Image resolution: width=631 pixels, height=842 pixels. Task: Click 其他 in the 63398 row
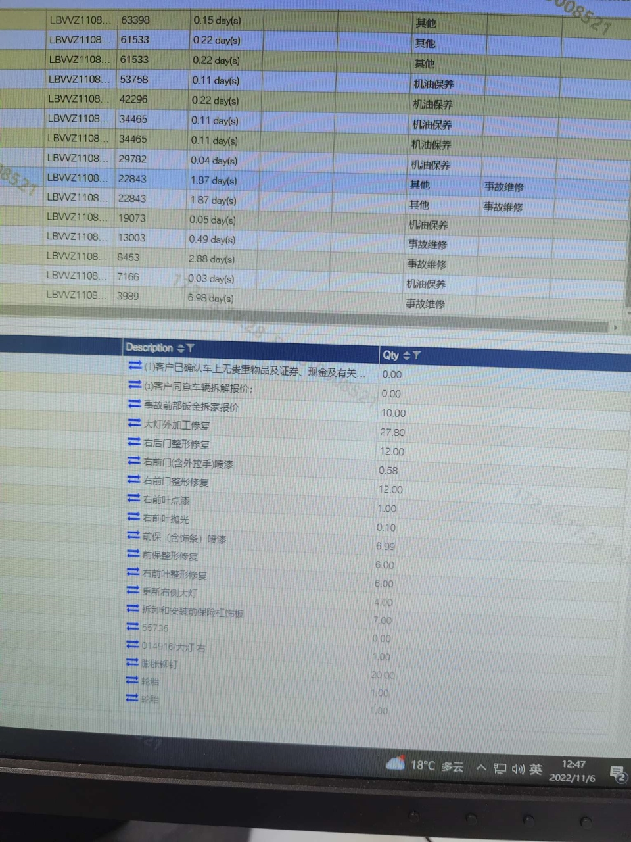point(426,23)
